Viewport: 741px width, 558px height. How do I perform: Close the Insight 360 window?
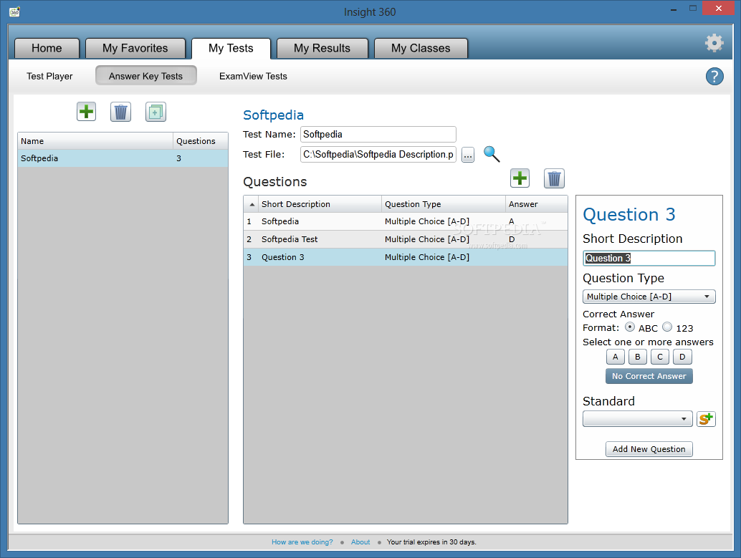pyautogui.click(x=718, y=9)
